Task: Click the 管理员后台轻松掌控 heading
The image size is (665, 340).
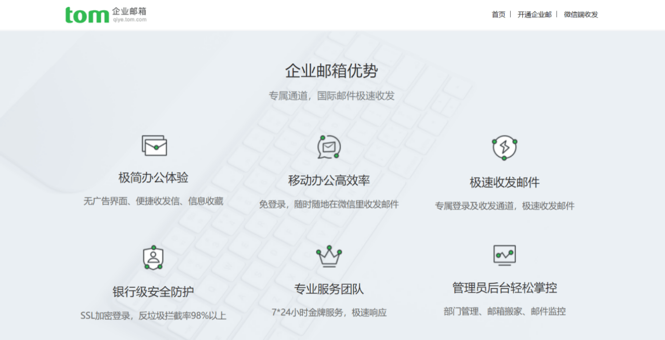Action: [x=504, y=288]
